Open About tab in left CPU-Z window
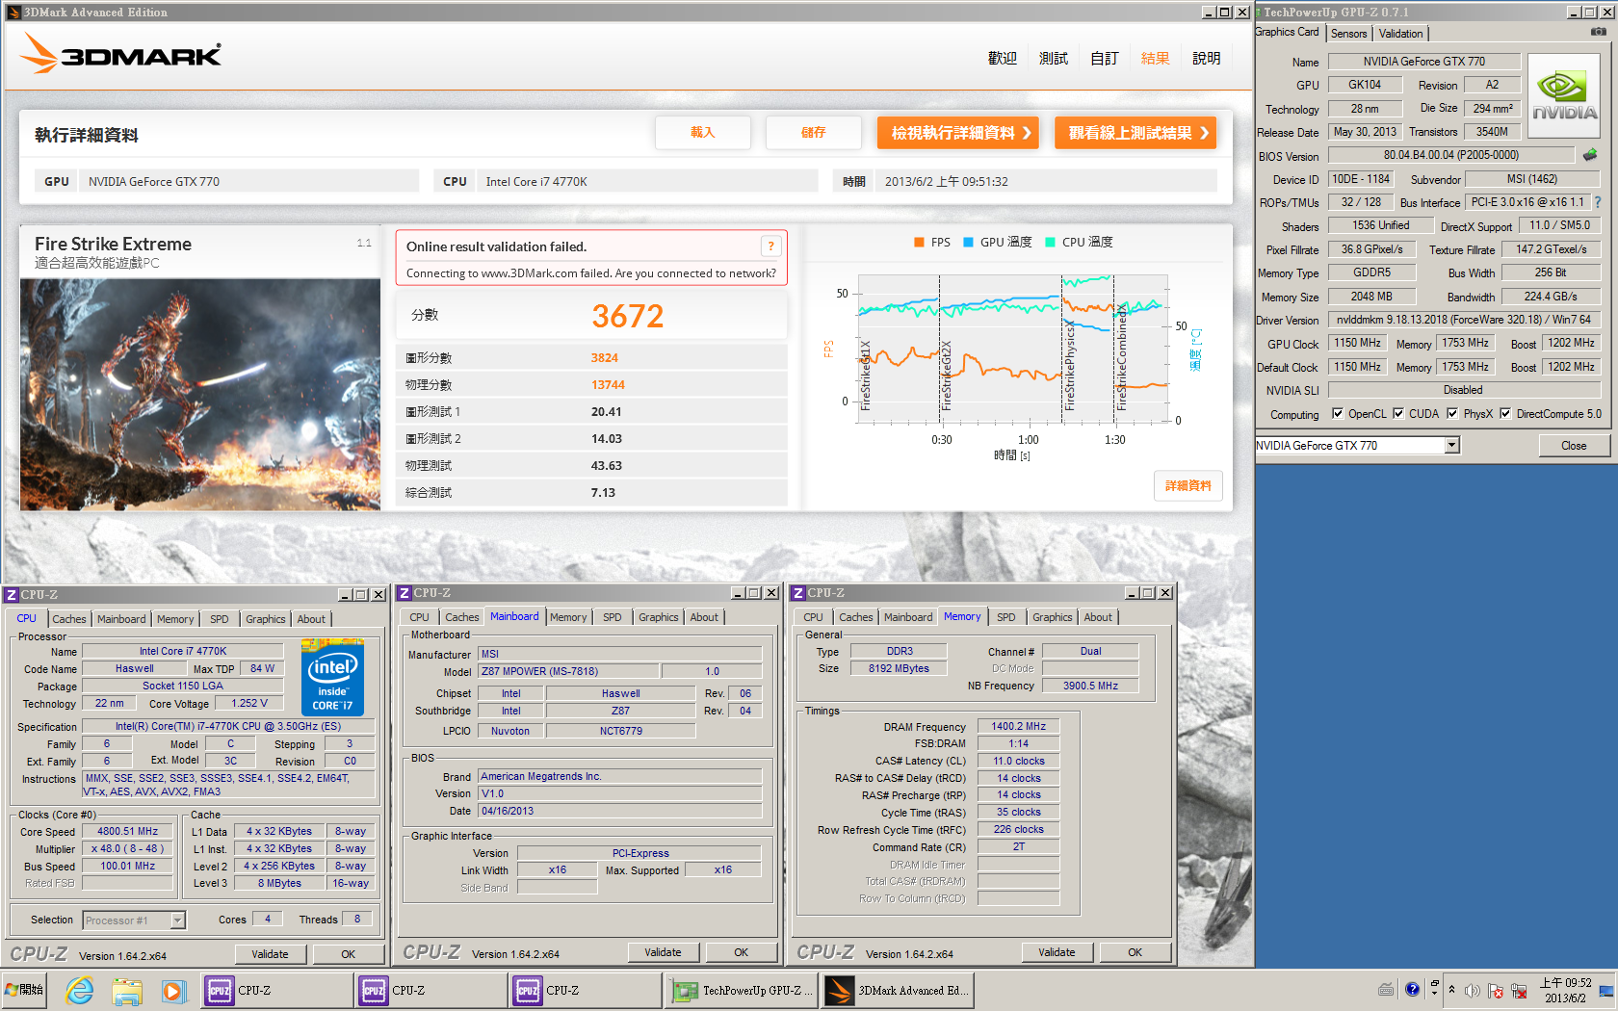This screenshot has height=1011, width=1618. (311, 619)
